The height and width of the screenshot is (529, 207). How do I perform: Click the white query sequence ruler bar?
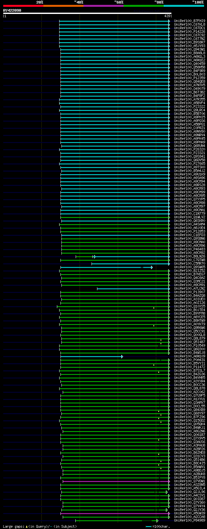pyautogui.click(x=87, y=13)
